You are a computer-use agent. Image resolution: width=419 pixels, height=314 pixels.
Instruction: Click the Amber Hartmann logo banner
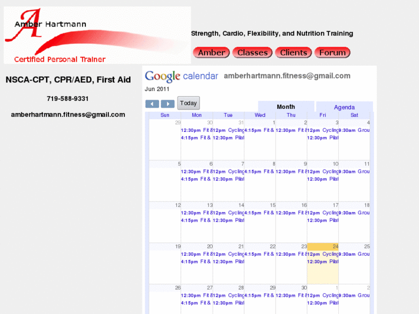[x=97, y=35]
